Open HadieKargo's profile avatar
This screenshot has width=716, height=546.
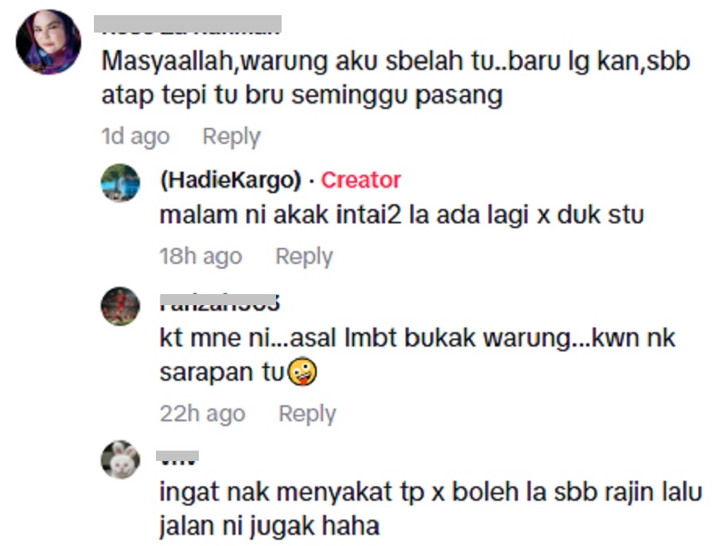pos(120,183)
